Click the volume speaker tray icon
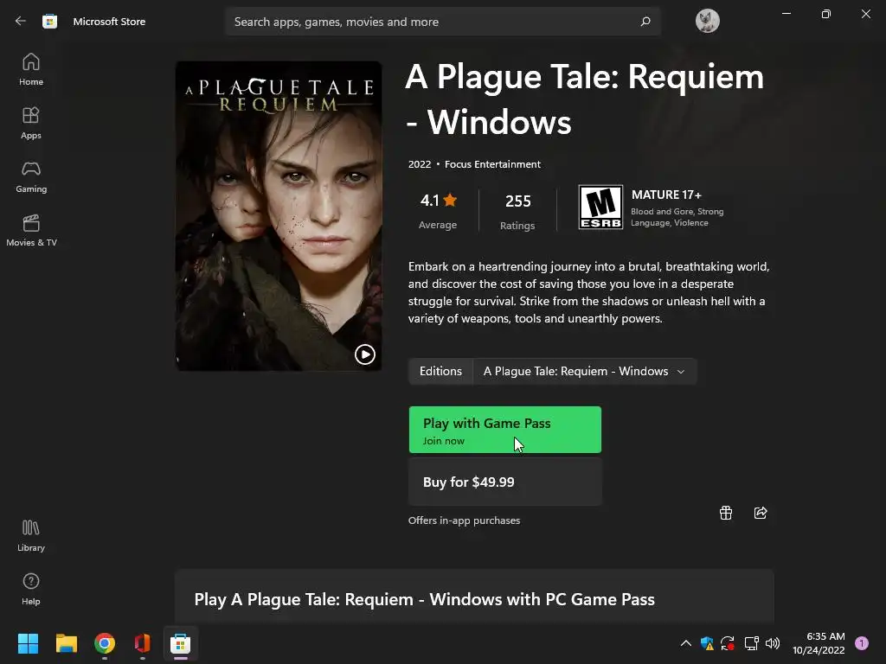This screenshot has height=664, width=886. coord(773,643)
